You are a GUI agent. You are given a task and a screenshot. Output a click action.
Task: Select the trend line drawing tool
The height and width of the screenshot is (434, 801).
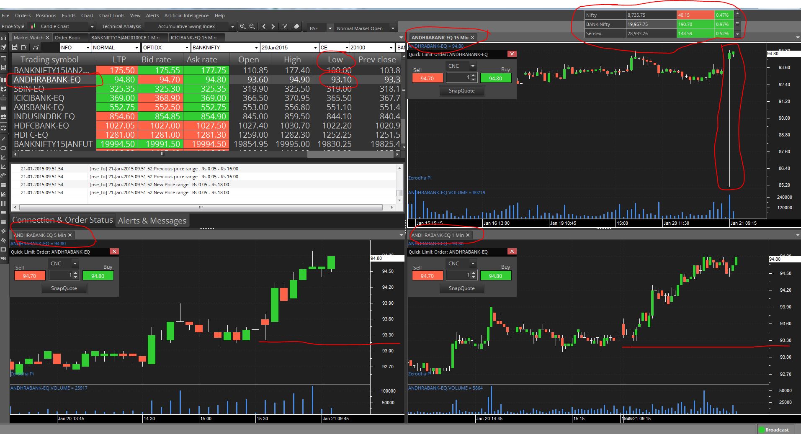(x=3, y=139)
